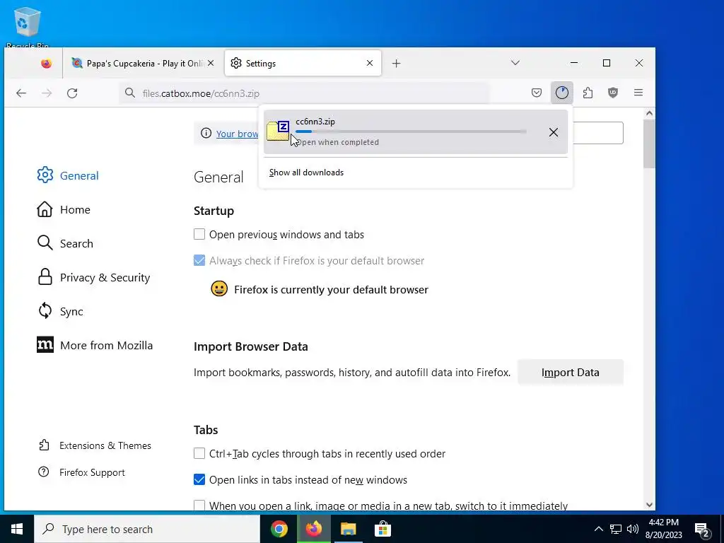Click the taskbar search box
The width and height of the screenshot is (724, 543).
pos(147,529)
